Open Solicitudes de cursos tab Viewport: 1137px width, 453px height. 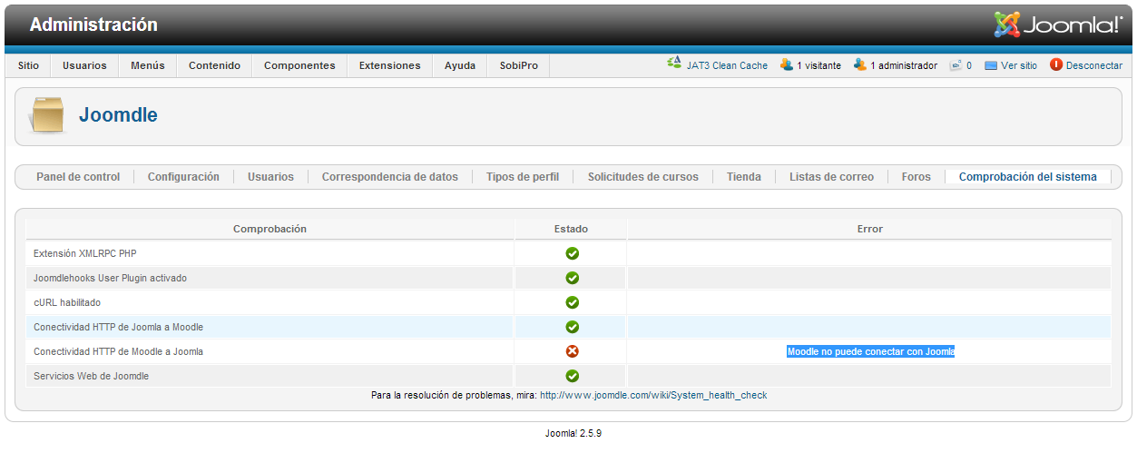coord(643,177)
